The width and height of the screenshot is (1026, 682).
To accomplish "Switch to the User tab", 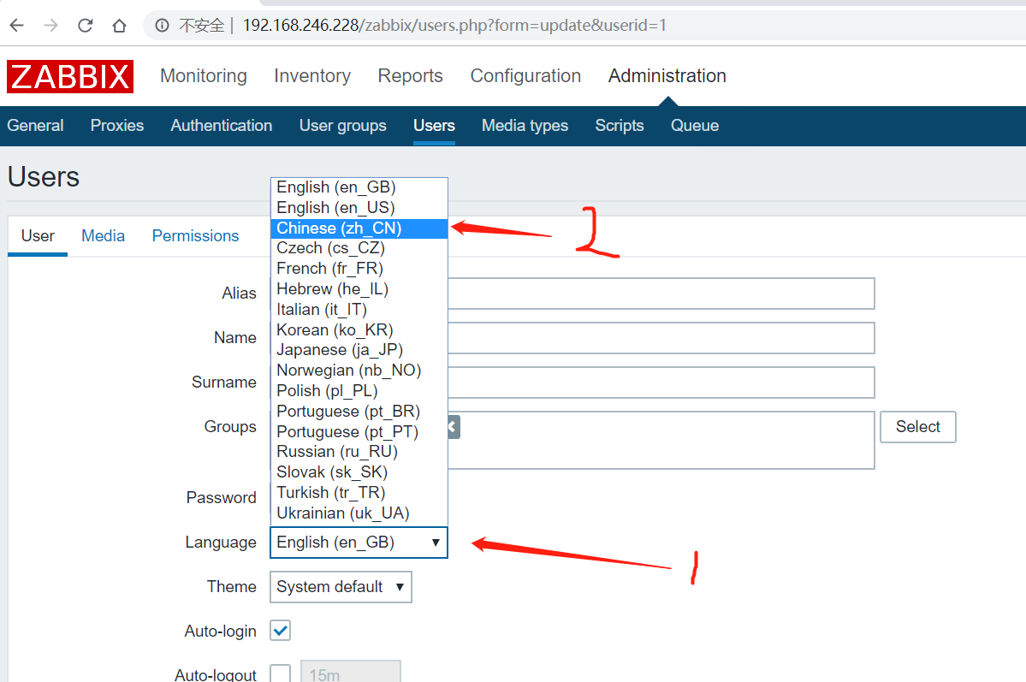I will (38, 235).
